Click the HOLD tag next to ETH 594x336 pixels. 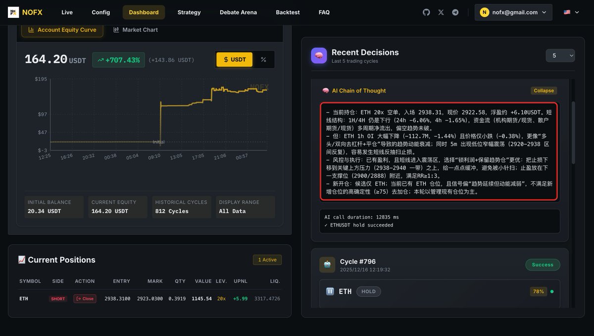pos(368,291)
